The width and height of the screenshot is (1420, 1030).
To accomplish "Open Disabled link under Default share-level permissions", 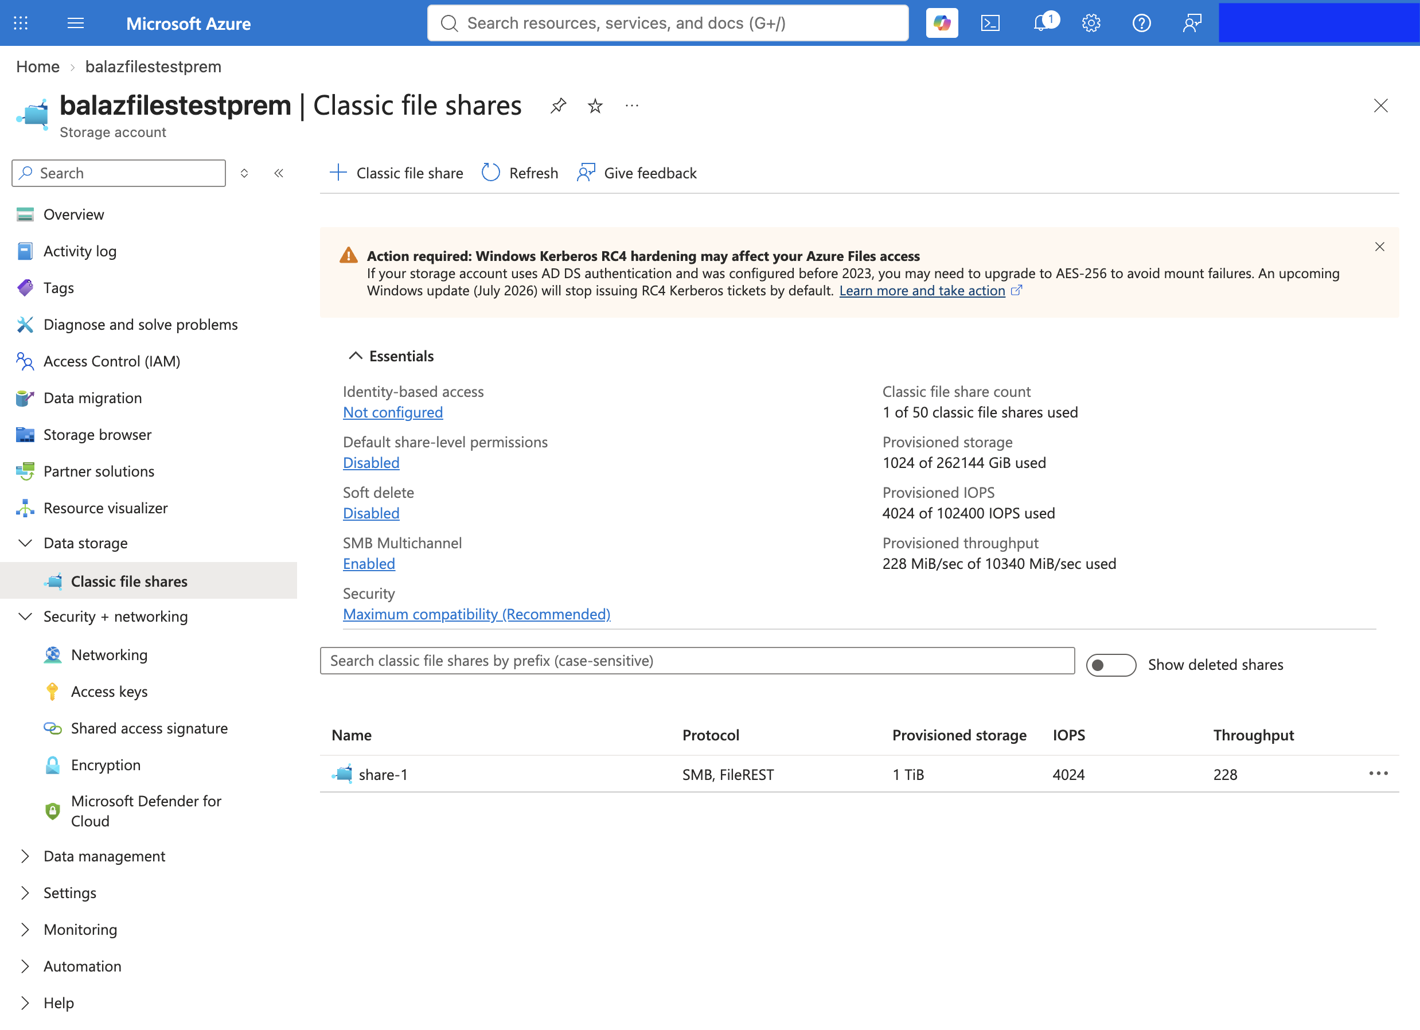I will coord(371,463).
